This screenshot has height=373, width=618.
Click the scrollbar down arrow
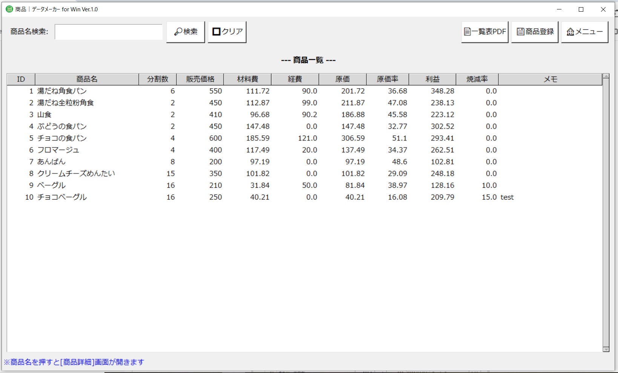point(606,349)
